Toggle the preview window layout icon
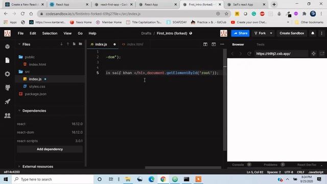 (x=214, y=44)
